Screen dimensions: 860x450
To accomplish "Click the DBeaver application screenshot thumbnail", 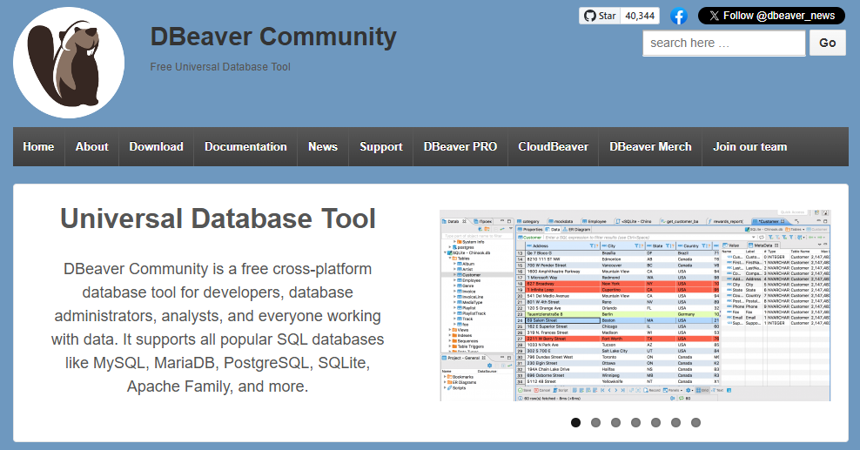I will [x=635, y=306].
